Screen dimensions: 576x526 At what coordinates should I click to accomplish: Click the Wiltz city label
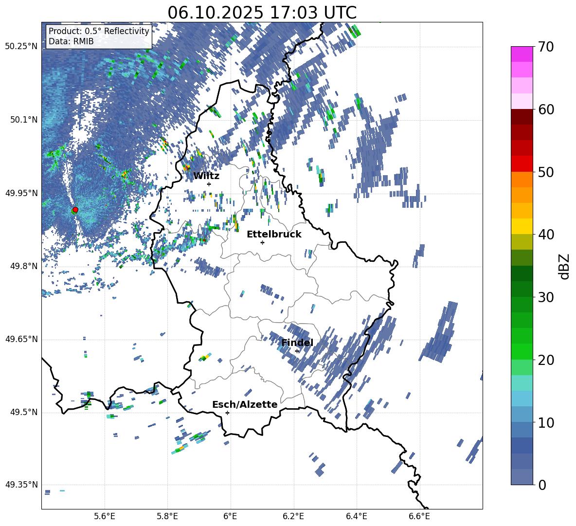click(206, 176)
